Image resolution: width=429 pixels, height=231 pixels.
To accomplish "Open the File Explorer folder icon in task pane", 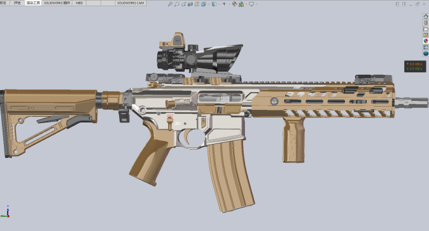I will (x=426, y=29).
